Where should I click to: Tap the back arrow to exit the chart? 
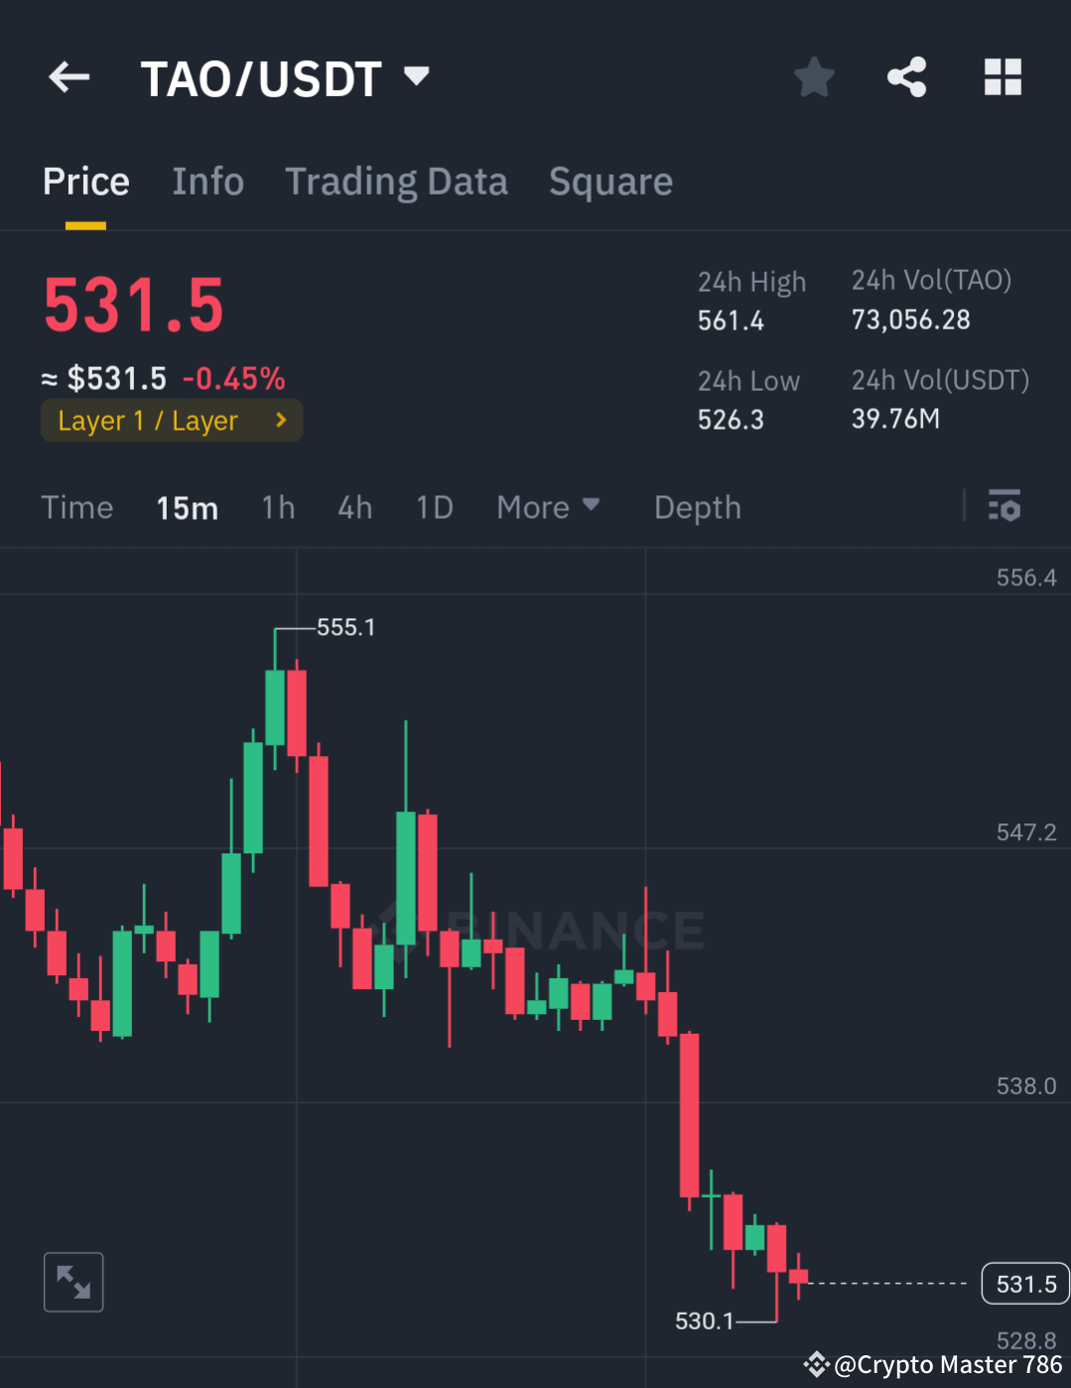coord(67,76)
